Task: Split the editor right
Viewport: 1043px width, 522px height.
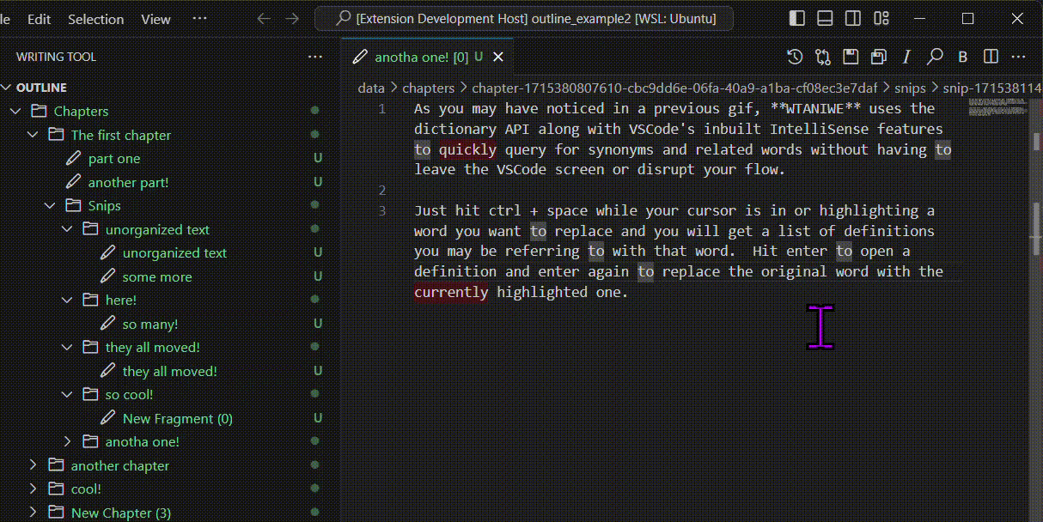Action: (x=991, y=57)
